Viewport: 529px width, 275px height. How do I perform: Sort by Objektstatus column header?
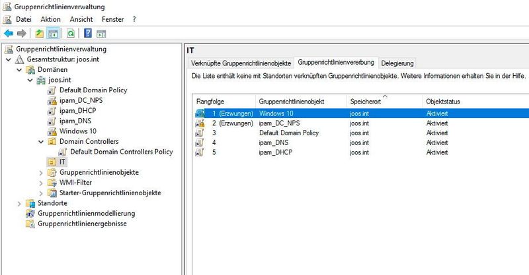(475, 102)
